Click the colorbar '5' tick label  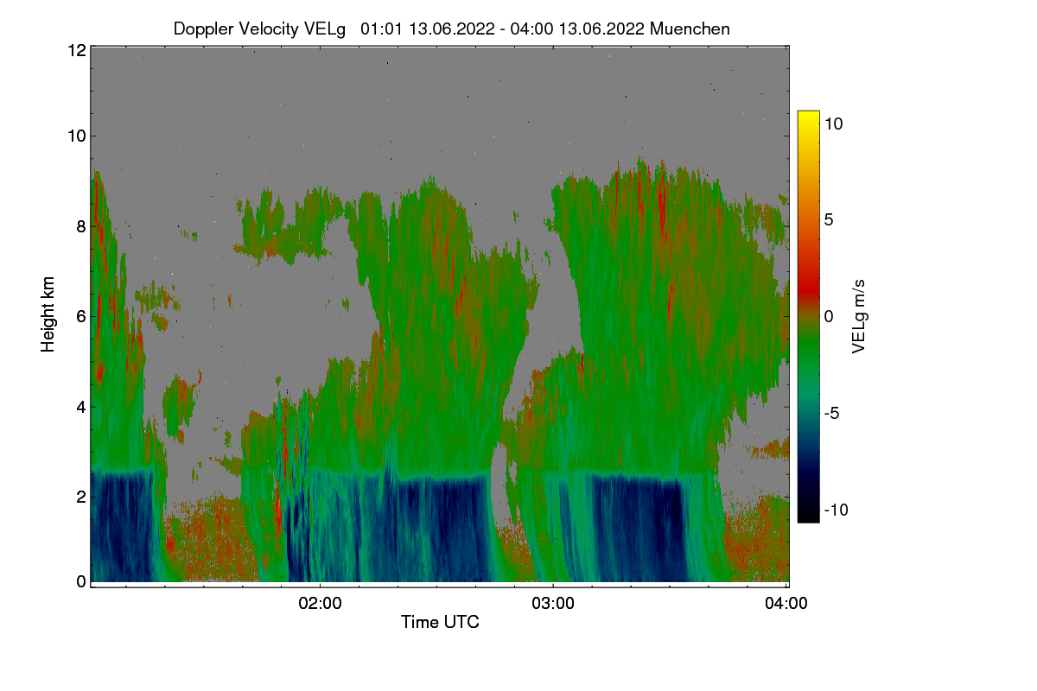coord(829,219)
